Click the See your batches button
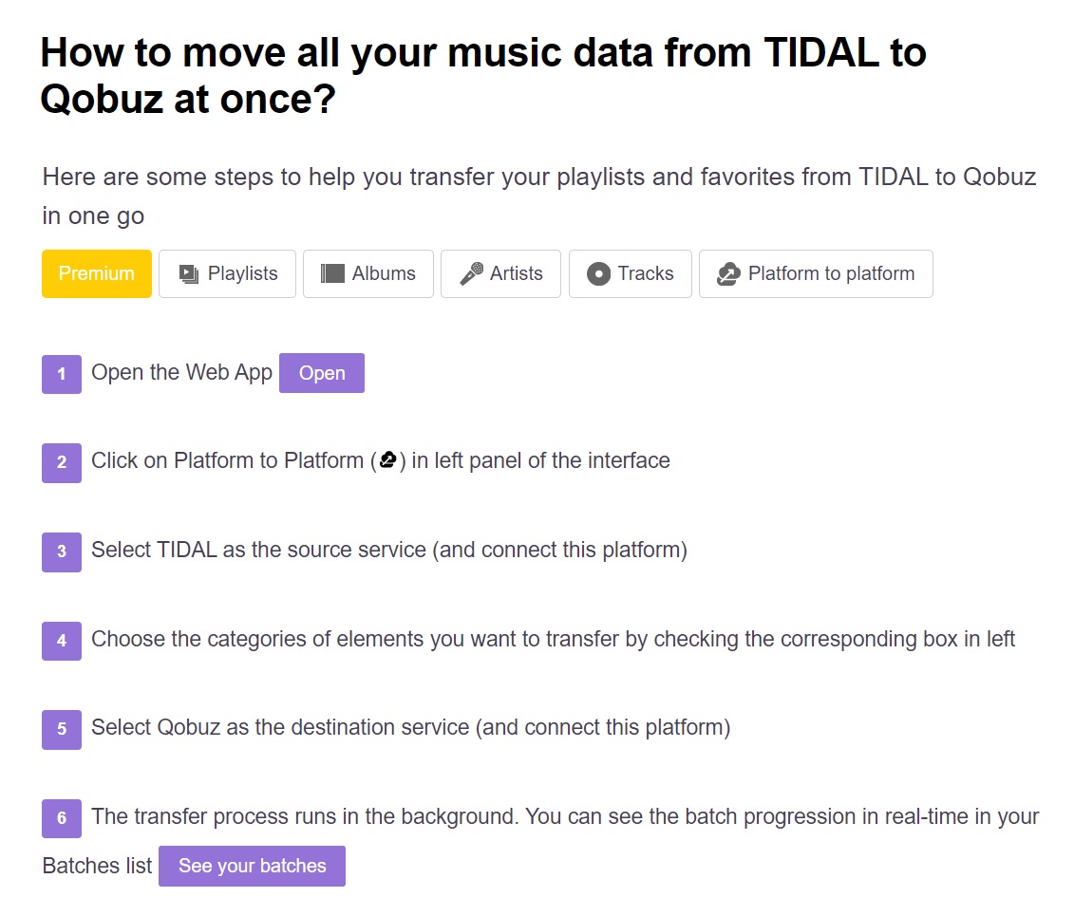Screen dimensions: 1074x916 click(x=252, y=866)
